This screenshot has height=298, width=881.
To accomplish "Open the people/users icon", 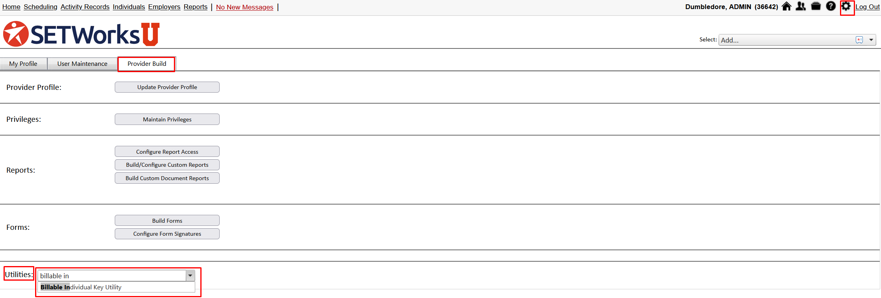I will (x=801, y=6).
